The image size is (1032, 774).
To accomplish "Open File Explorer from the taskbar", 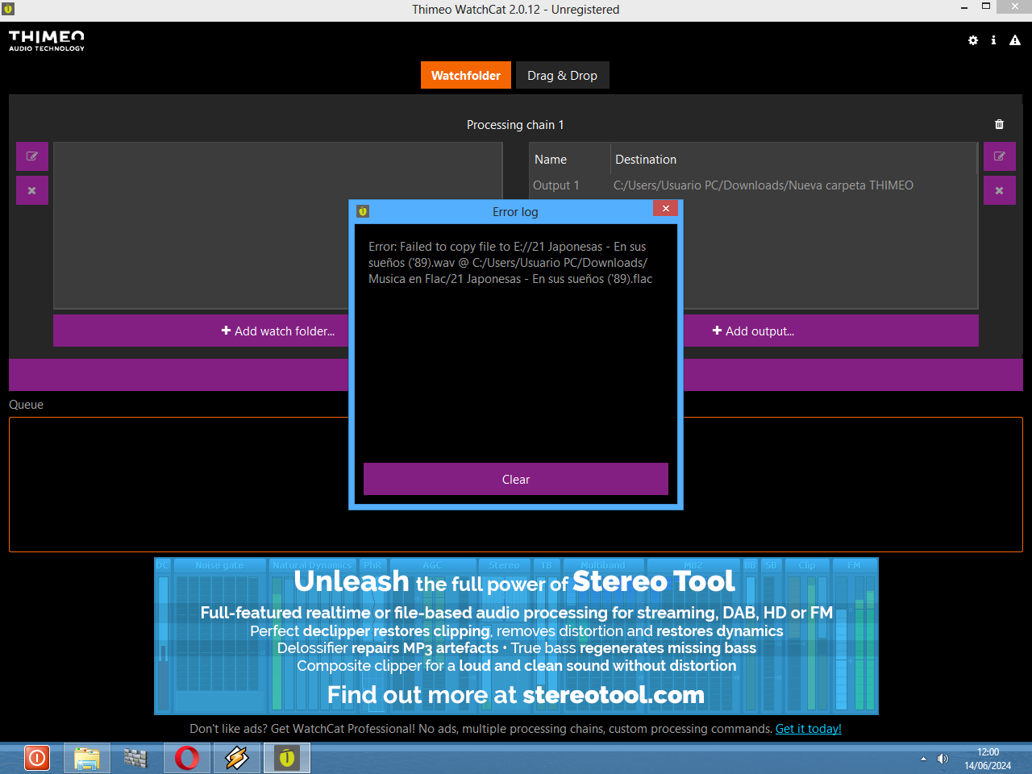I will pyautogui.click(x=87, y=758).
